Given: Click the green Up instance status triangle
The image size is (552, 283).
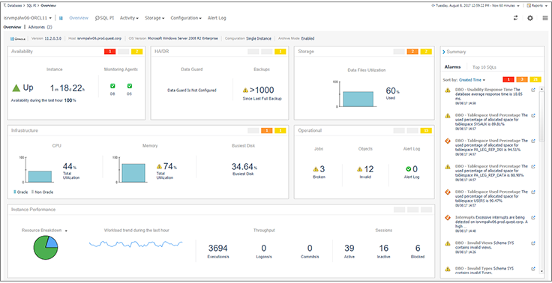Looking at the screenshot, I should (x=16, y=88).
